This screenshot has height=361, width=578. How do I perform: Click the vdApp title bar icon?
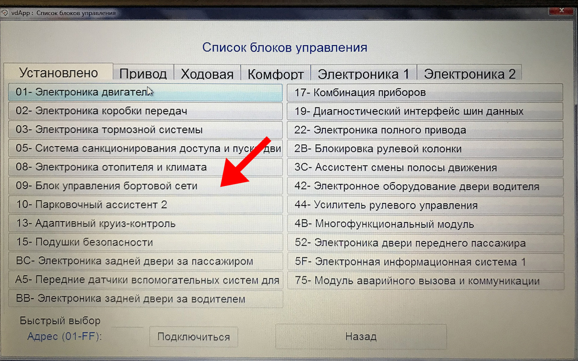[x=5, y=13]
